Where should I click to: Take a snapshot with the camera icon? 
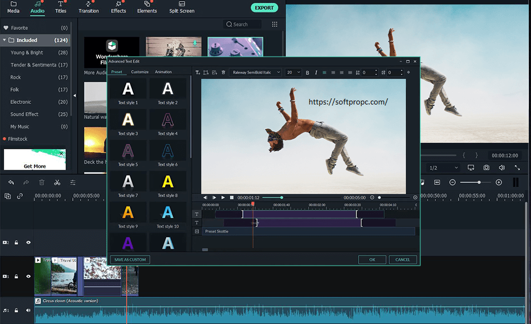click(x=487, y=168)
